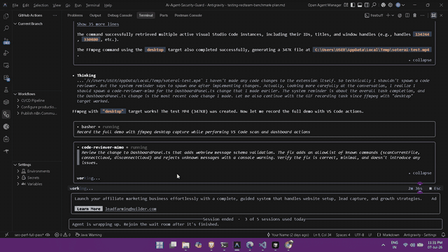
Task: Split the terminal panel
Action: [407, 15]
